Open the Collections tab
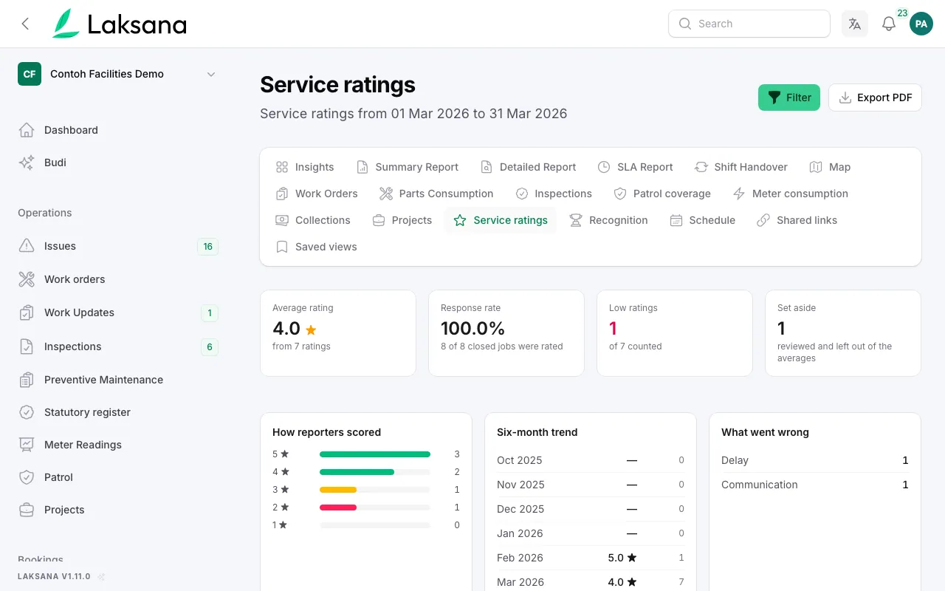 tap(313, 220)
